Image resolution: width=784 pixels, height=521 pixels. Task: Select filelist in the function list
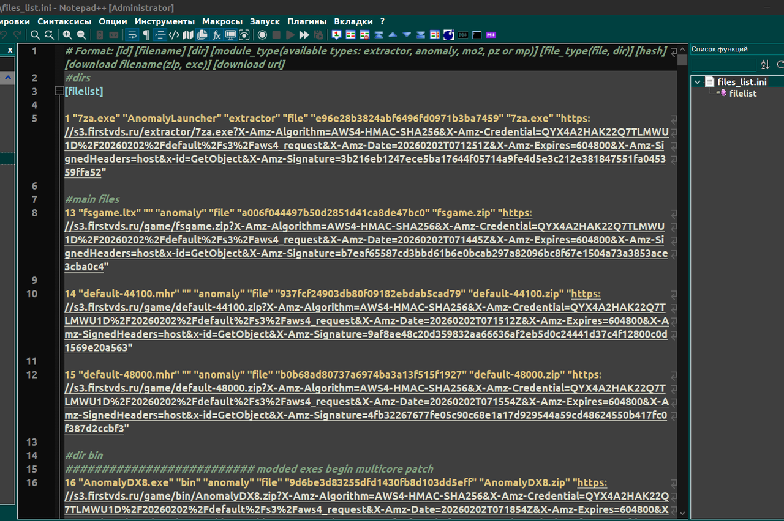743,94
